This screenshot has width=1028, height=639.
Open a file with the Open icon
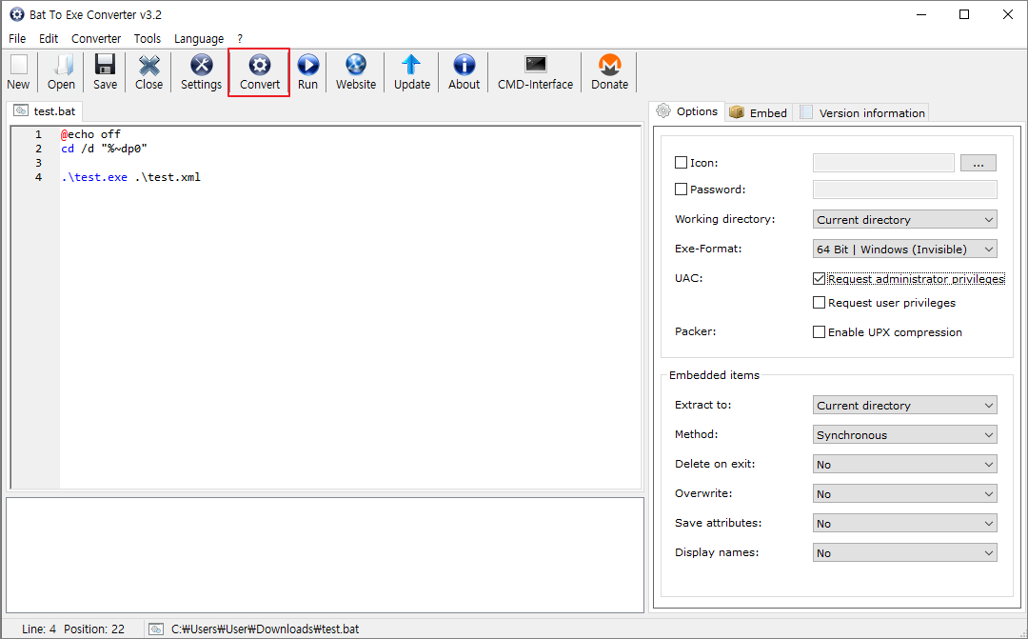pyautogui.click(x=61, y=71)
